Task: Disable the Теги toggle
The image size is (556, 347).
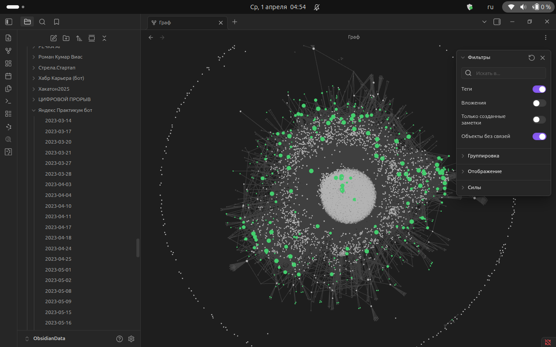Action: pyautogui.click(x=539, y=89)
